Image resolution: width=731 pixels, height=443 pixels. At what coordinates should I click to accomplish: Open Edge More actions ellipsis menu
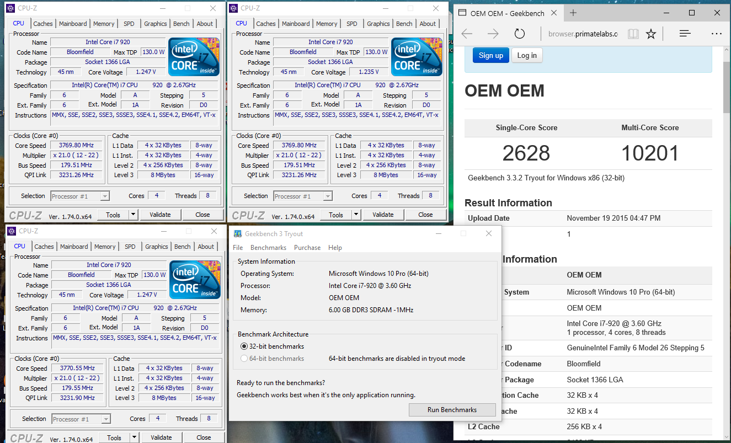(717, 34)
